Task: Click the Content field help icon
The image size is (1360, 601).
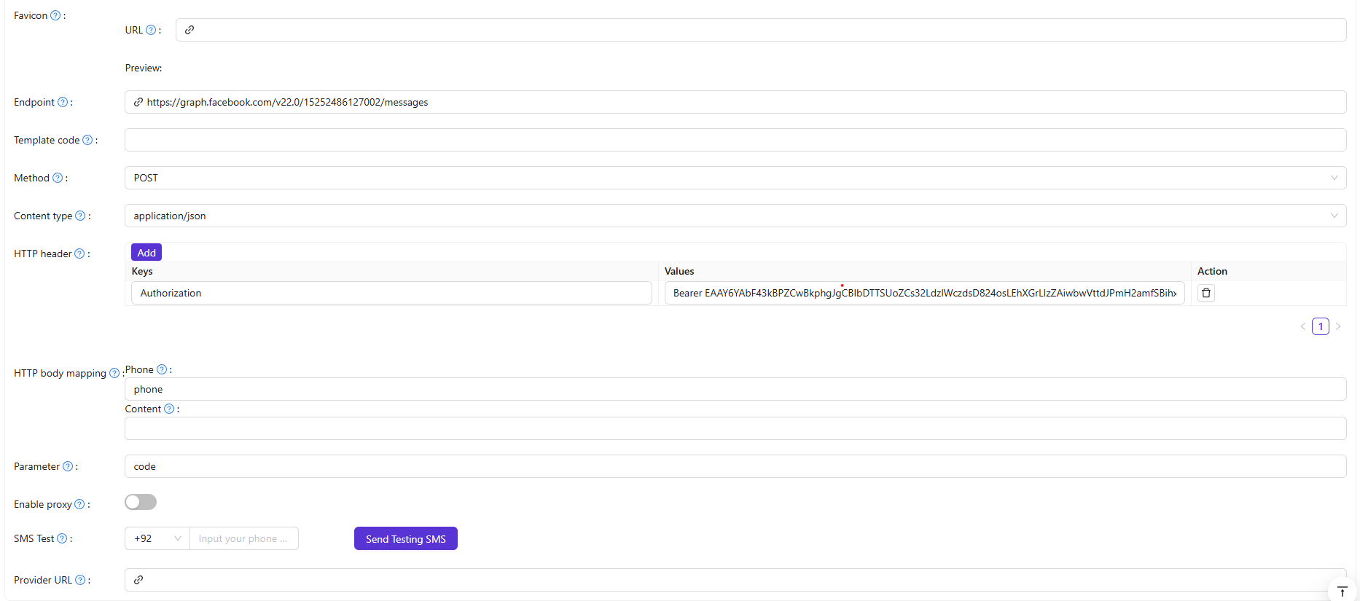Action: point(169,409)
